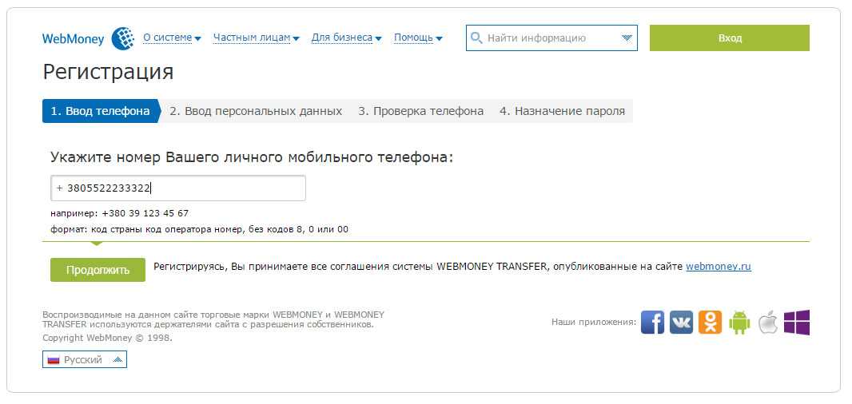Expand the Помощь menu

coord(418,38)
